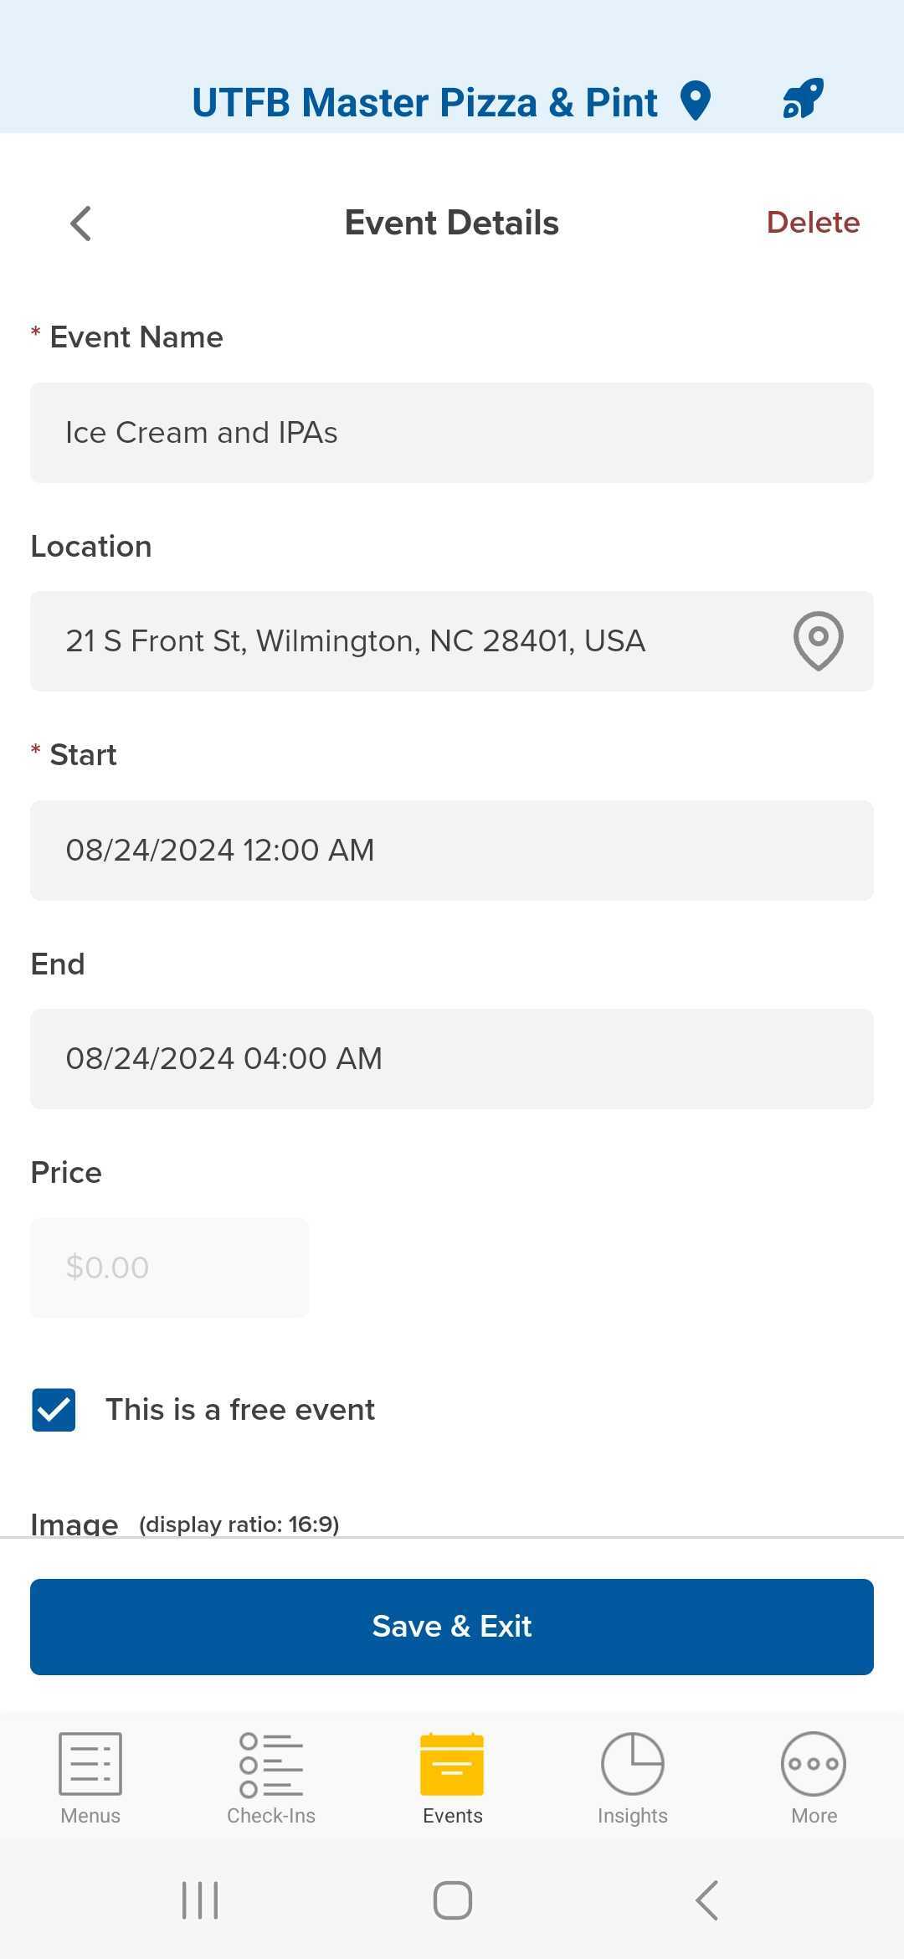Tap the map pin inside Location field
Image resolution: width=904 pixels, height=1959 pixels.
coord(818,640)
